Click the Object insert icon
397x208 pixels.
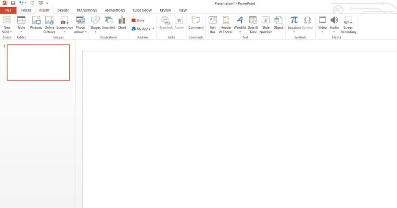[278, 23]
